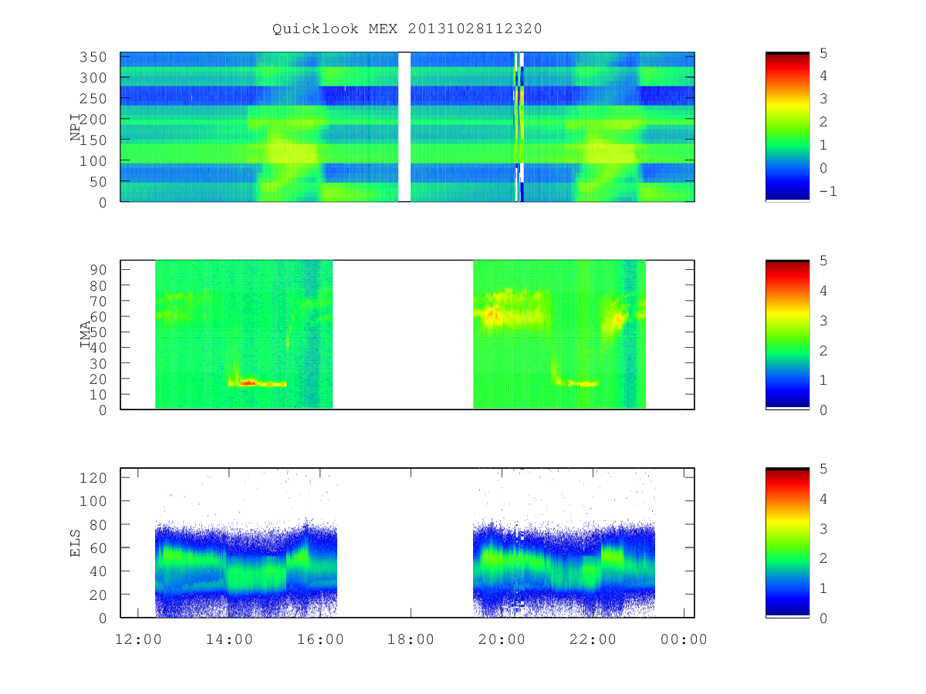Click the 00:00 time axis label
926x694 pixels.
point(684,638)
